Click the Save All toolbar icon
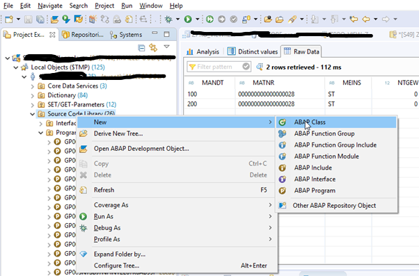 [x=40, y=19]
